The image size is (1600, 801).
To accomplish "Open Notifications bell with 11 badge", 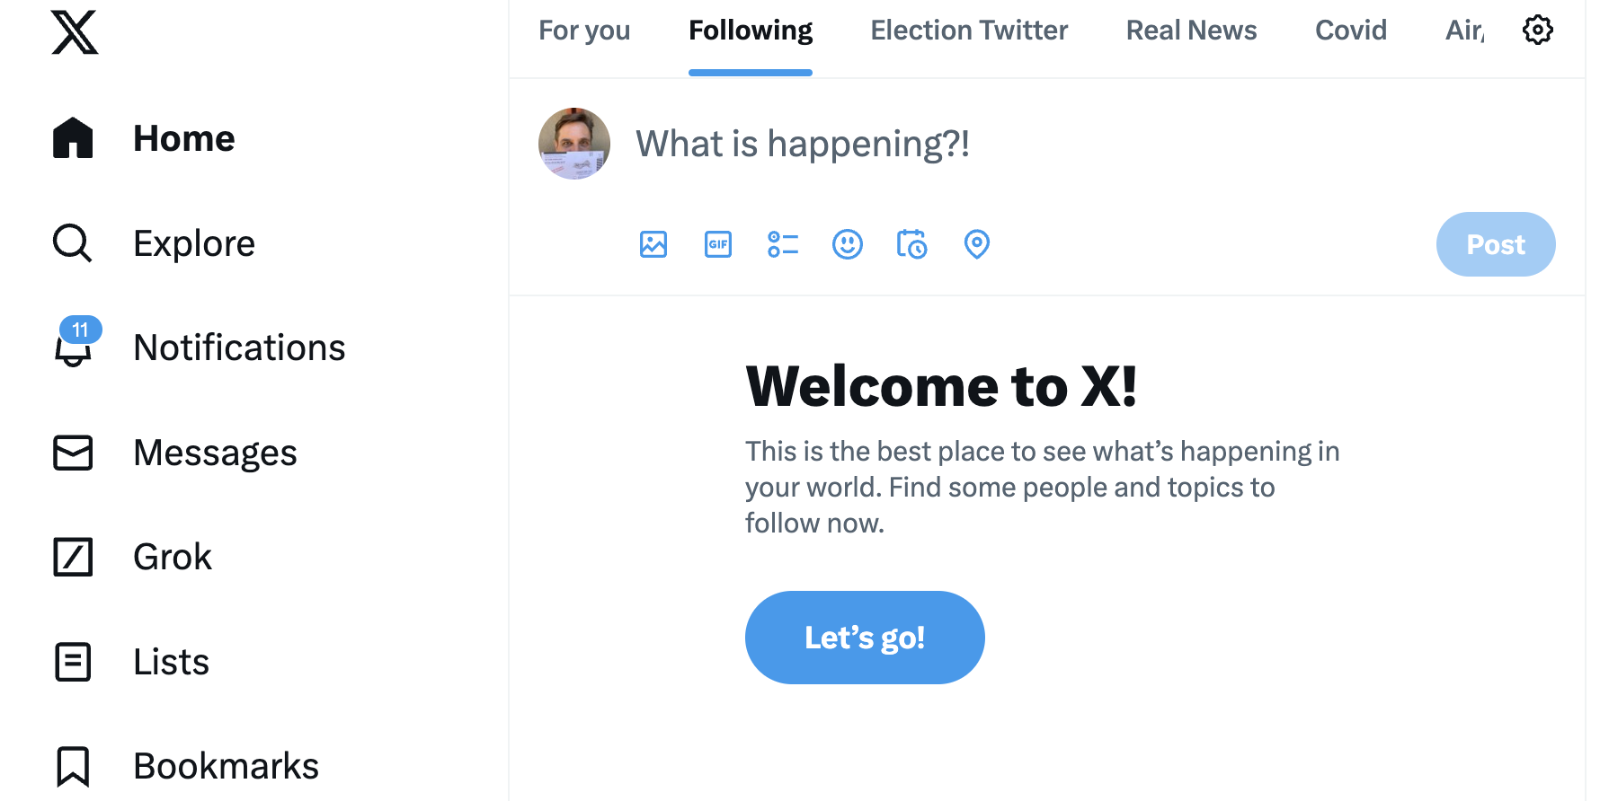I will pos(74,348).
